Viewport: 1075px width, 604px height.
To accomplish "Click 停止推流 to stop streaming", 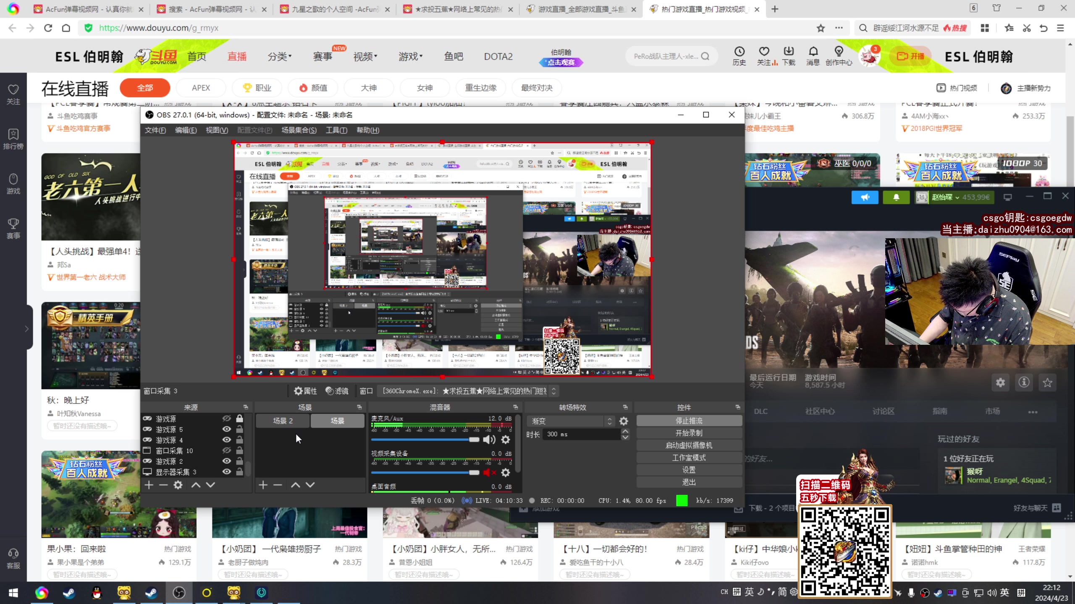I will (x=689, y=421).
